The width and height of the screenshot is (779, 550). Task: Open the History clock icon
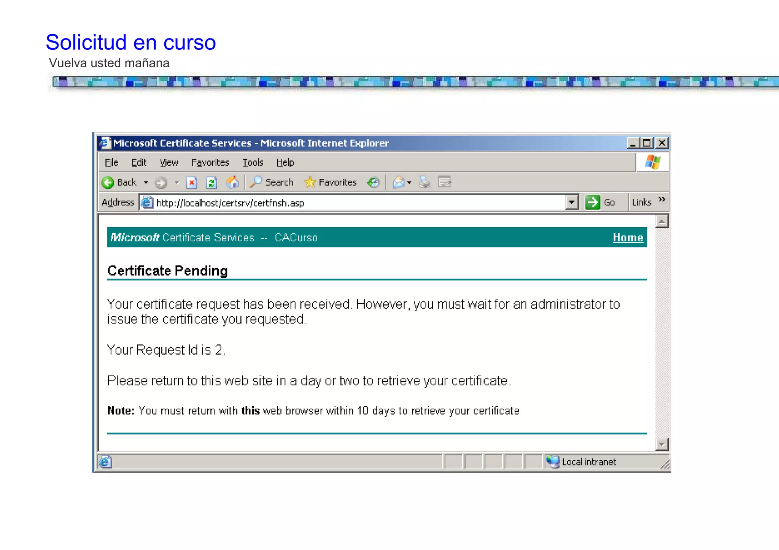pyautogui.click(x=374, y=182)
